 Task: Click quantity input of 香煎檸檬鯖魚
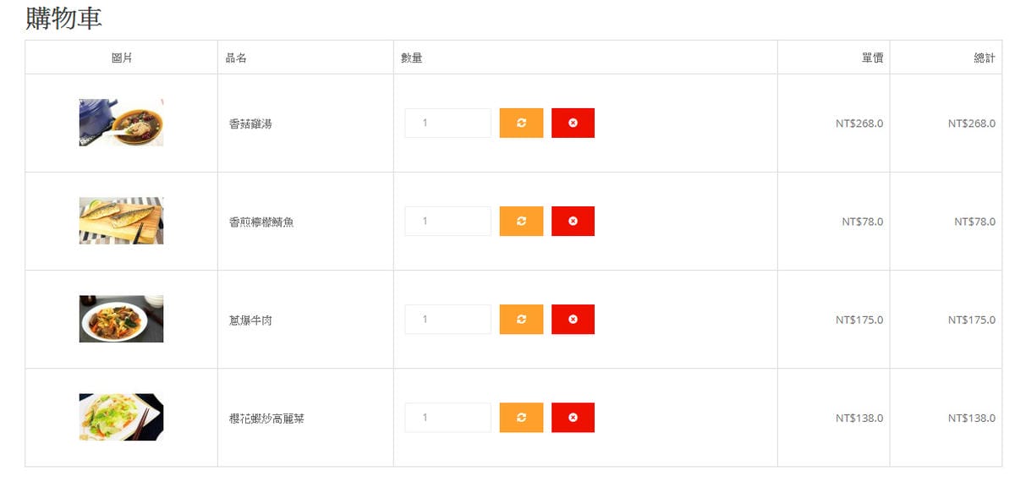click(x=447, y=221)
